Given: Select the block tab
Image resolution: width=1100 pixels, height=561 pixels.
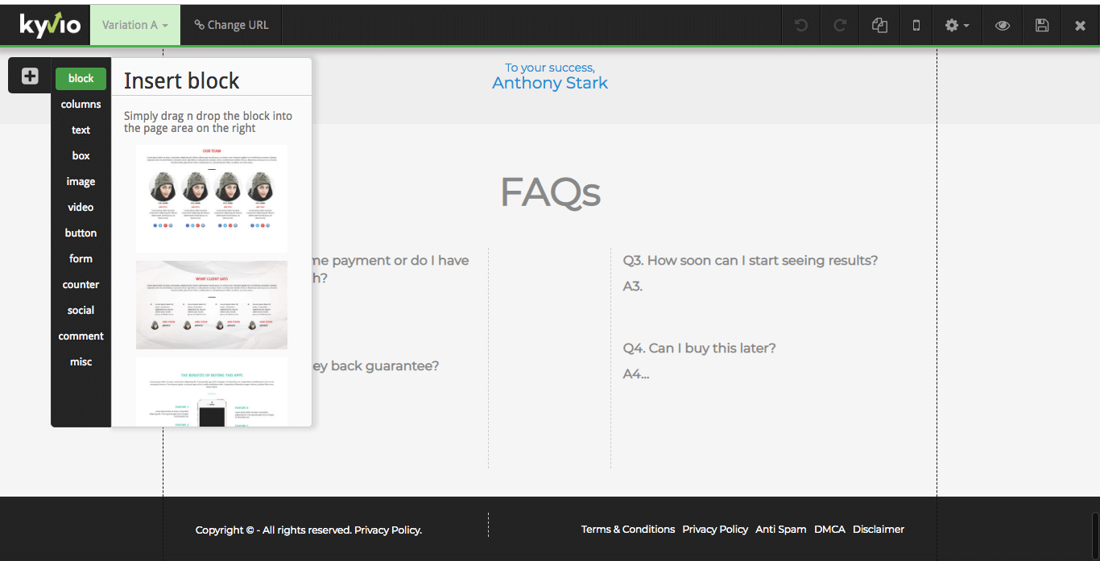Looking at the screenshot, I should click(x=81, y=78).
